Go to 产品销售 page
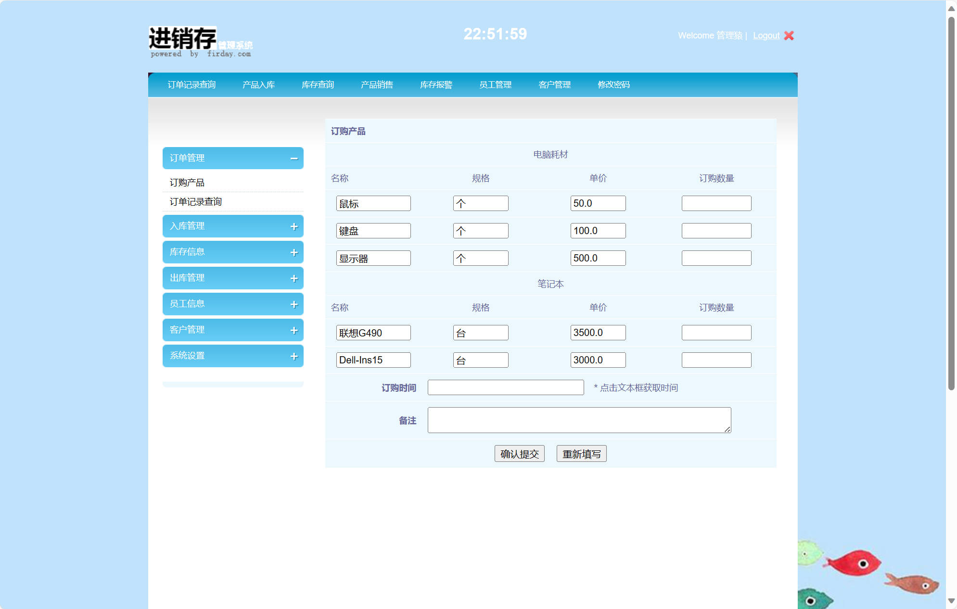Viewport: 957px width, 609px height. 377,85
